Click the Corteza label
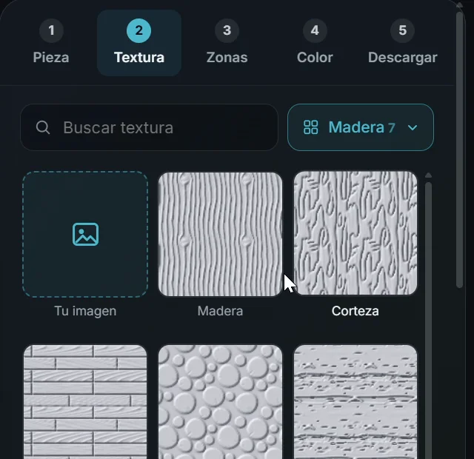The image size is (474, 459). point(355,311)
